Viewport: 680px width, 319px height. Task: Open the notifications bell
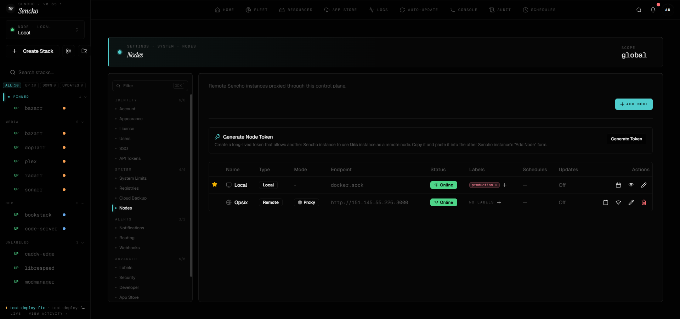653,10
